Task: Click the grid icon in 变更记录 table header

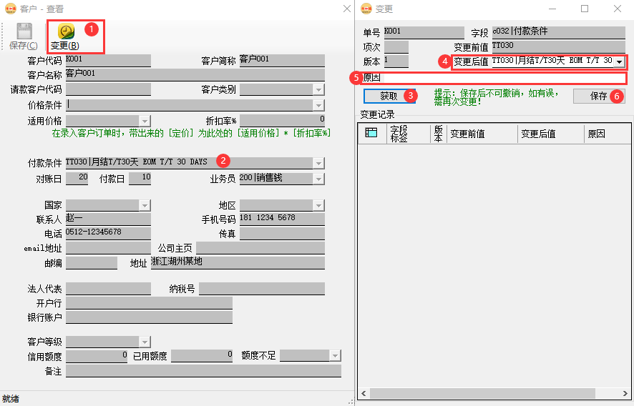Action: [x=371, y=133]
